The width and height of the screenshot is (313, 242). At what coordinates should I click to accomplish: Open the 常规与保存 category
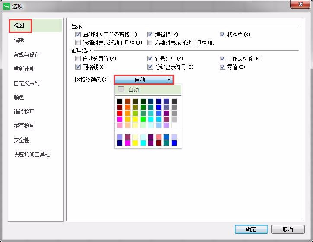tap(26, 54)
